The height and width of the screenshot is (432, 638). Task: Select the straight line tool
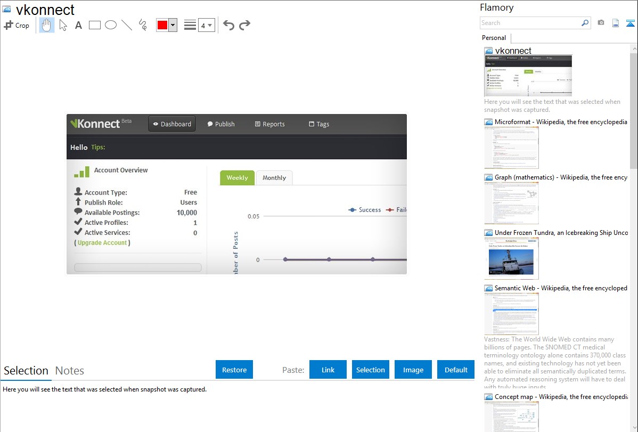pyautogui.click(x=127, y=25)
